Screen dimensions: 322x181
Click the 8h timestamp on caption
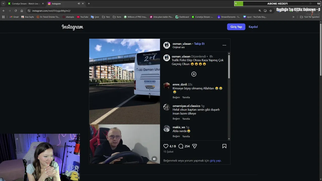pos(211,57)
